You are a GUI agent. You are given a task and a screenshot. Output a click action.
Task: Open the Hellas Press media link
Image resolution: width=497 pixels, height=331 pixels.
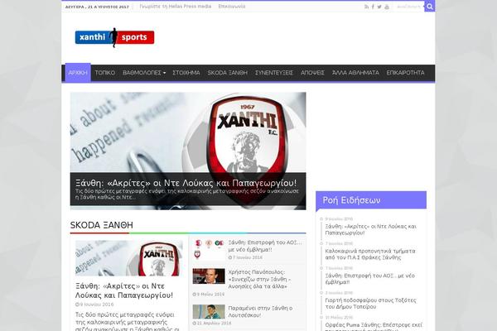pyautogui.click(x=176, y=7)
